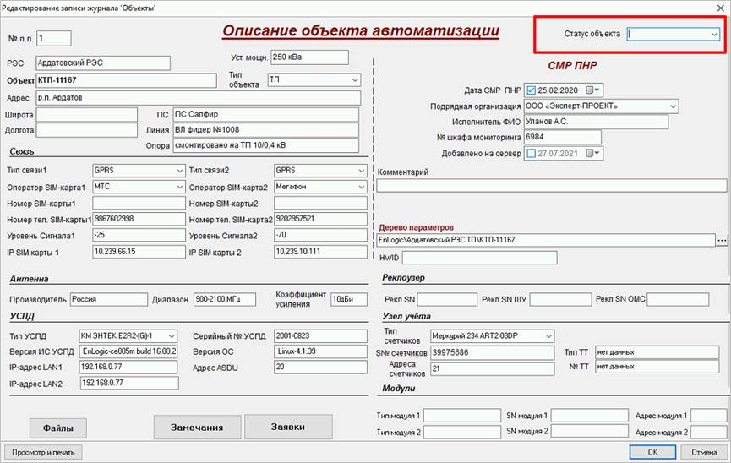Click Адрес ASDU field 20
The height and width of the screenshot is (463, 731).
point(321,367)
